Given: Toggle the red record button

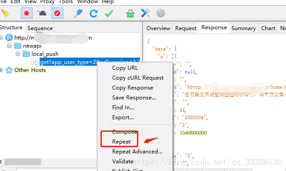Looking at the screenshot, I should (x=27, y=13).
